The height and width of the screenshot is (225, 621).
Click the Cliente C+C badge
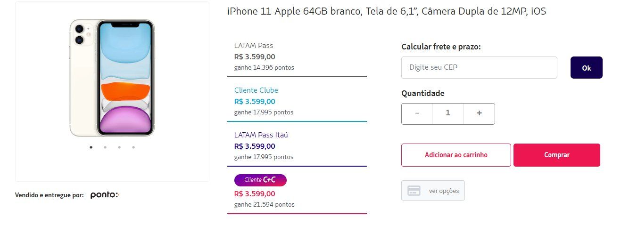(260, 180)
